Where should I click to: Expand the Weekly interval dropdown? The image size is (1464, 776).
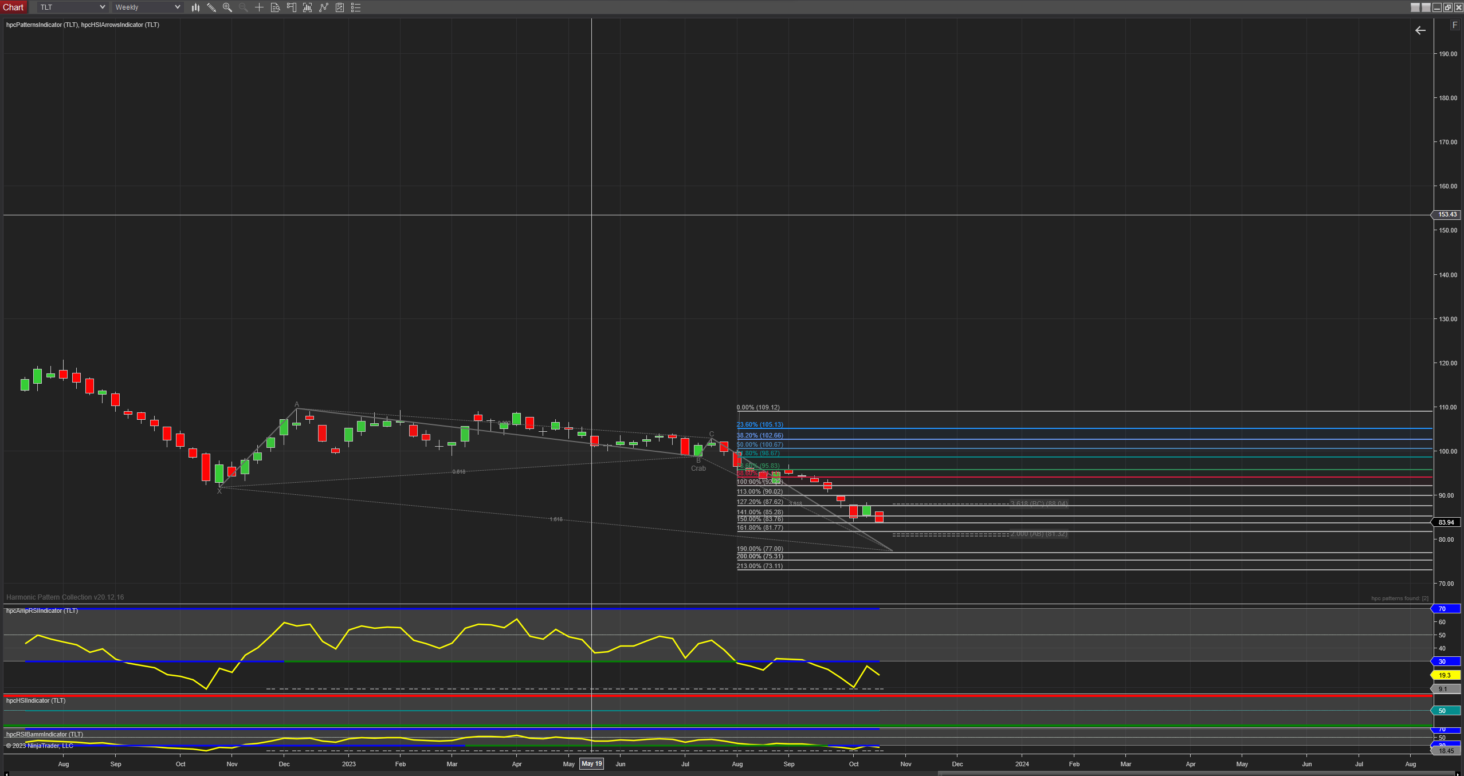point(177,7)
